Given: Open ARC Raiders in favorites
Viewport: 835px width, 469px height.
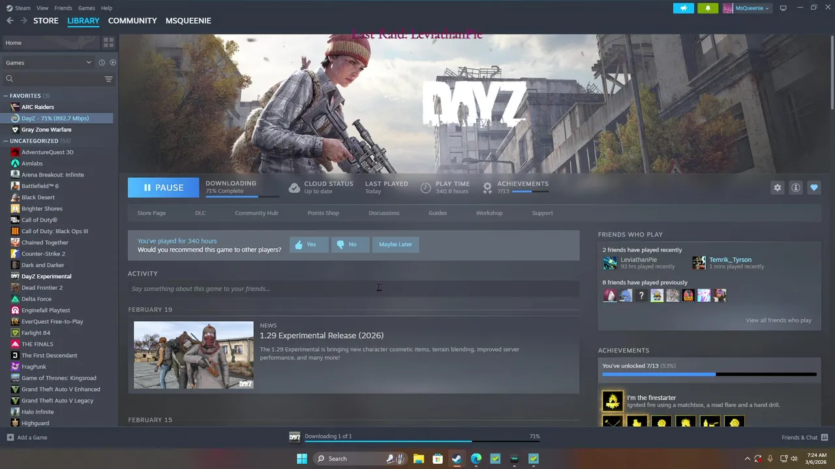Looking at the screenshot, I should point(37,107).
